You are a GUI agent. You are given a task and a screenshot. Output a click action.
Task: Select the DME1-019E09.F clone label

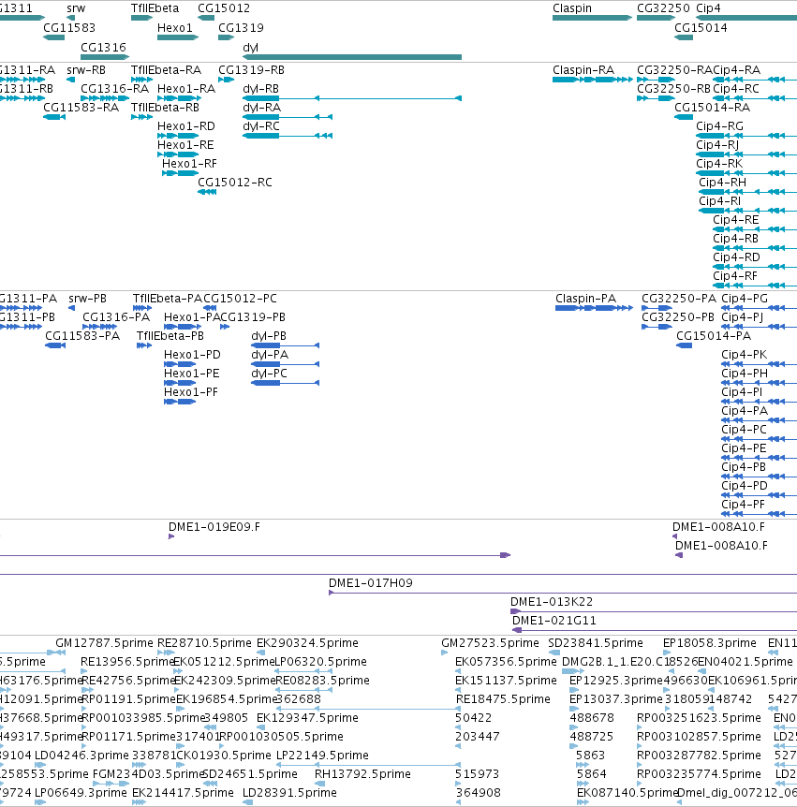pos(214,527)
